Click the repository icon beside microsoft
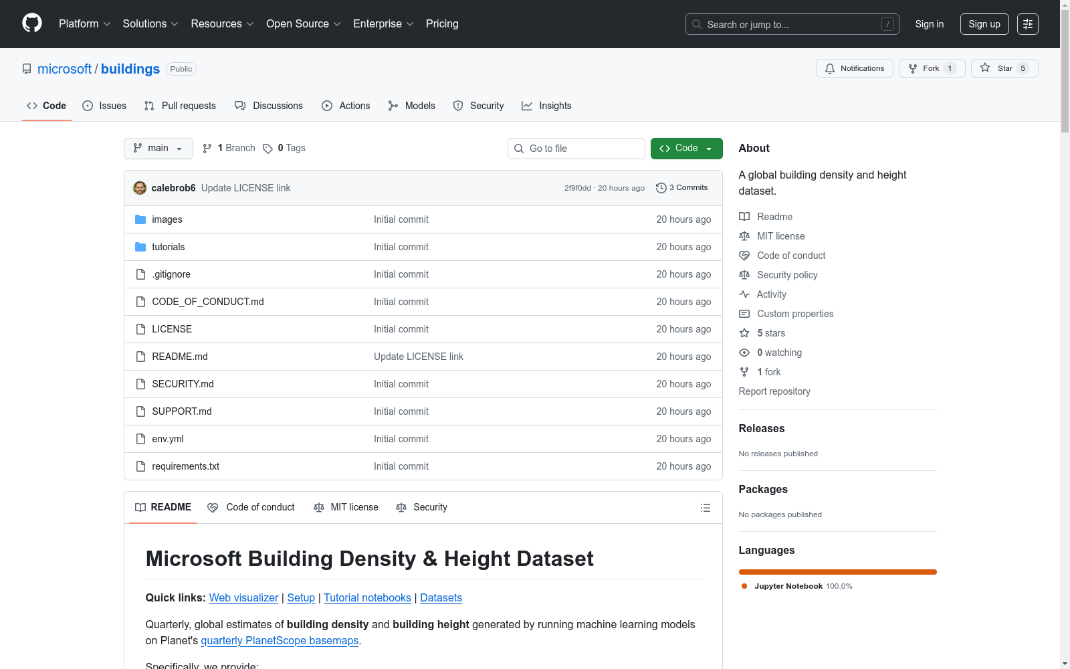Screen dimensions: 1070x669 pos(27,69)
